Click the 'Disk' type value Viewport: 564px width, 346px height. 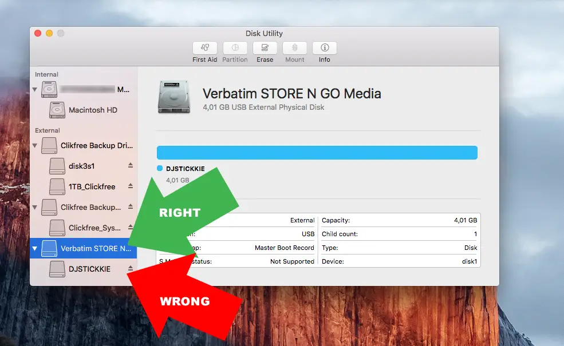point(471,248)
